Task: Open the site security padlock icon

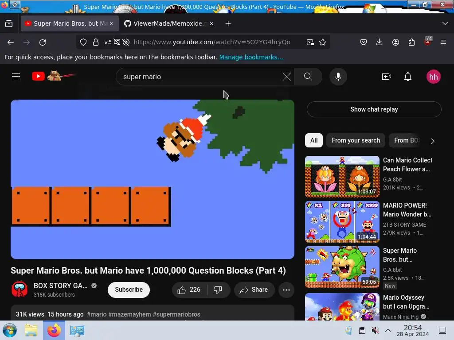Action: [x=96, y=42]
